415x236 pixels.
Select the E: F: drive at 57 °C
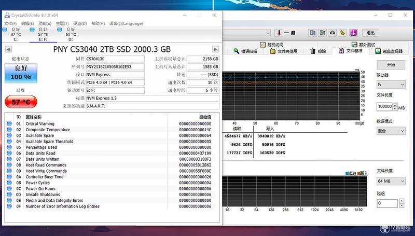(x=43, y=34)
